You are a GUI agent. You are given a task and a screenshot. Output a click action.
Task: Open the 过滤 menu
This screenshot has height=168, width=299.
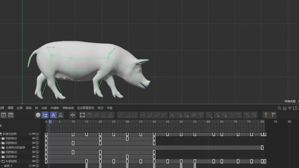20,108
